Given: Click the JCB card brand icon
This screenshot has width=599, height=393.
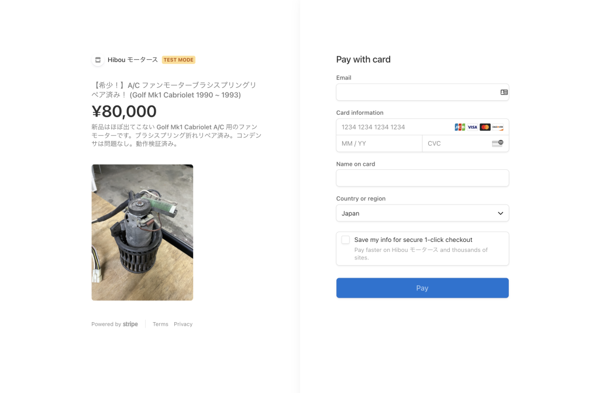Looking at the screenshot, I should pyautogui.click(x=460, y=127).
